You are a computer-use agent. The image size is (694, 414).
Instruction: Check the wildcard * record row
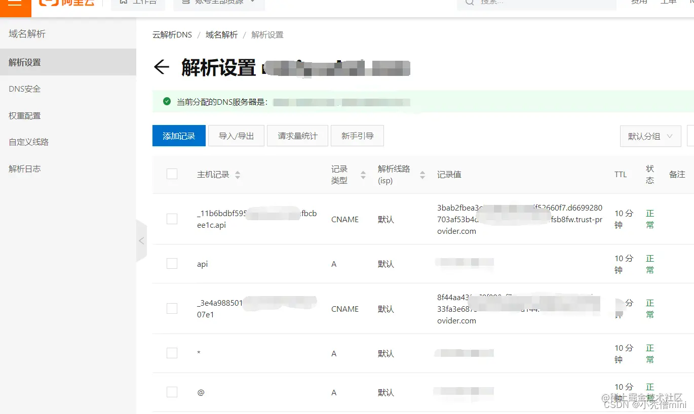[x=172, y=353]
